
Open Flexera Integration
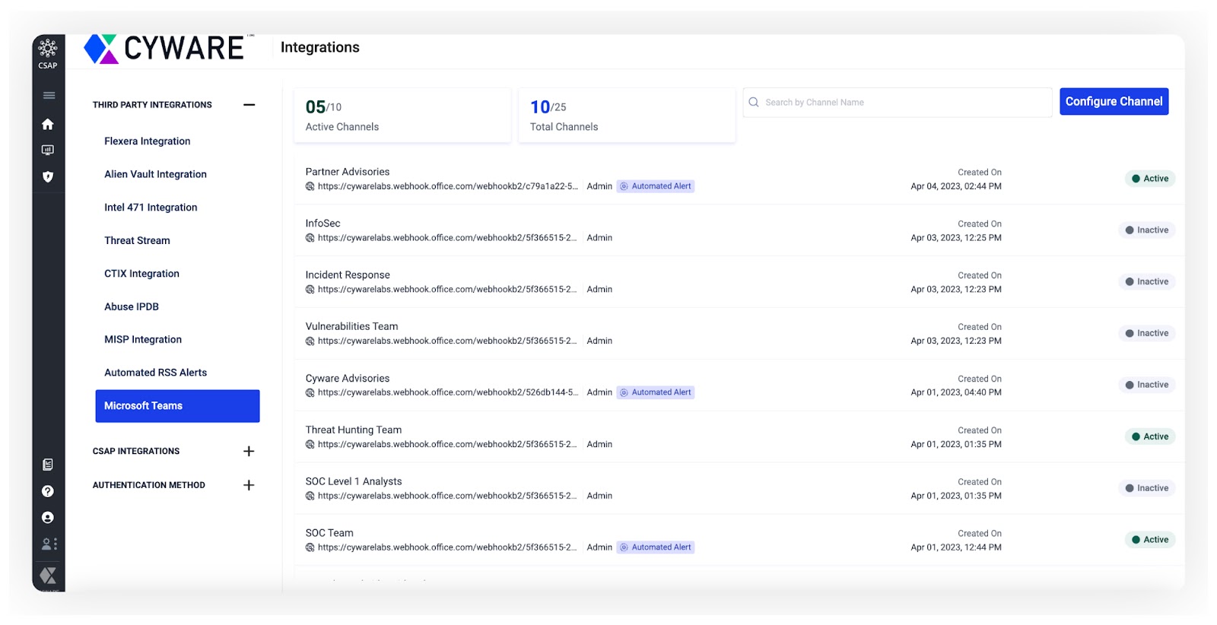(148, 141)
